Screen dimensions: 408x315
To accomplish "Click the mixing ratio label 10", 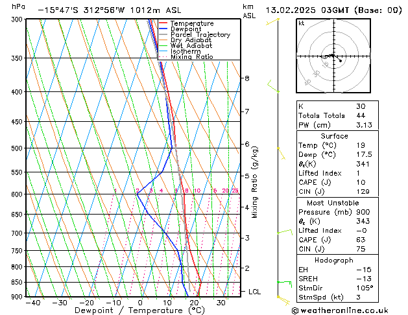I will click(197, 191).
